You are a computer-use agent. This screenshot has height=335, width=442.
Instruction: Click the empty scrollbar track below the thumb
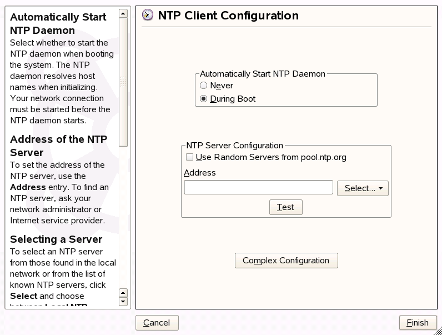tap(123, 217)
